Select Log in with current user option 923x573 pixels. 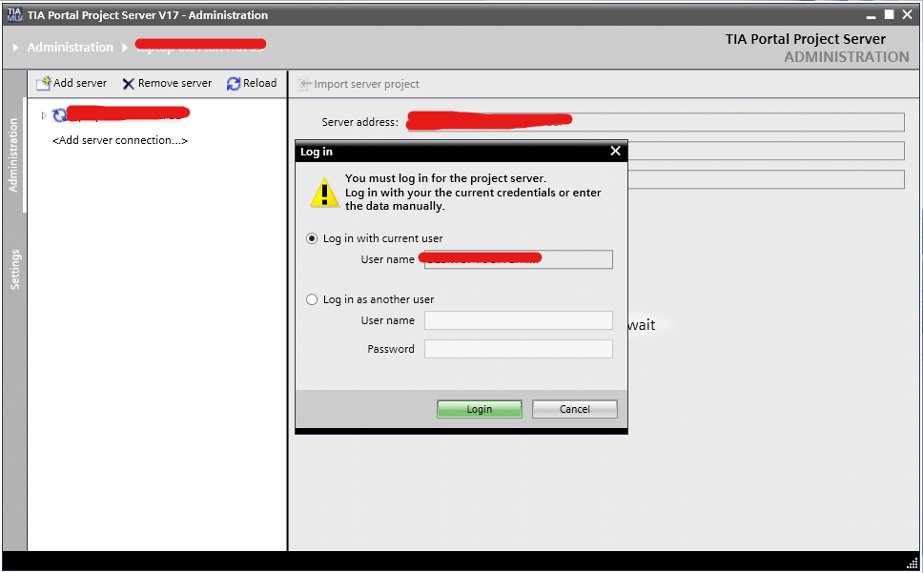[312, 238]
